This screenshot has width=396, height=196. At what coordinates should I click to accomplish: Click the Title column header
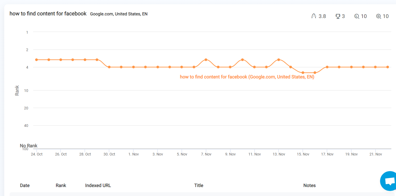[x=199, y=185]
